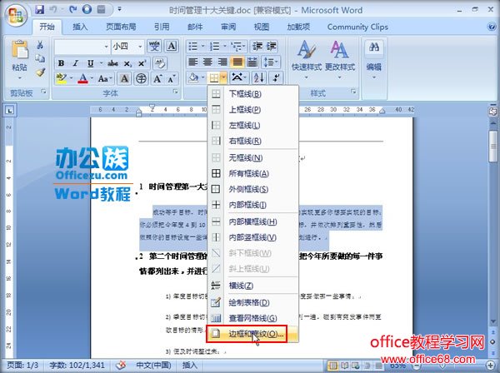The width and height of the screenshot is (500, 373).
Task: Choose 绘制表格(D) from menu
Action: tap(252, 302)
